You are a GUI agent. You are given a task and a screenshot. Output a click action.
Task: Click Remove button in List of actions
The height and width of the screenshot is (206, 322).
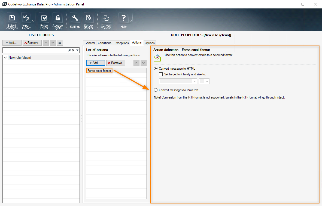point(116,63)
